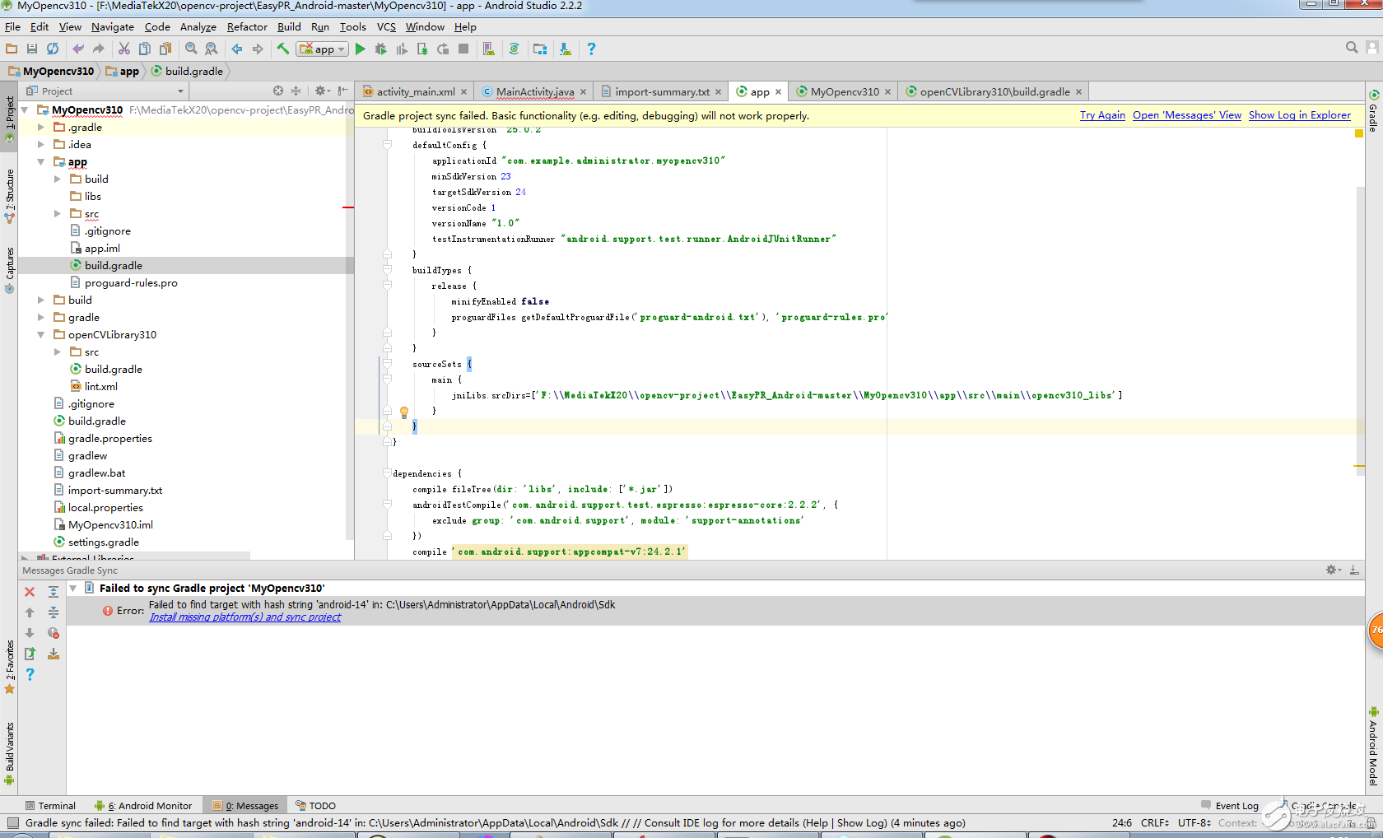Collapse the openCVLibrary310 folder in project tree

[40, 335]
